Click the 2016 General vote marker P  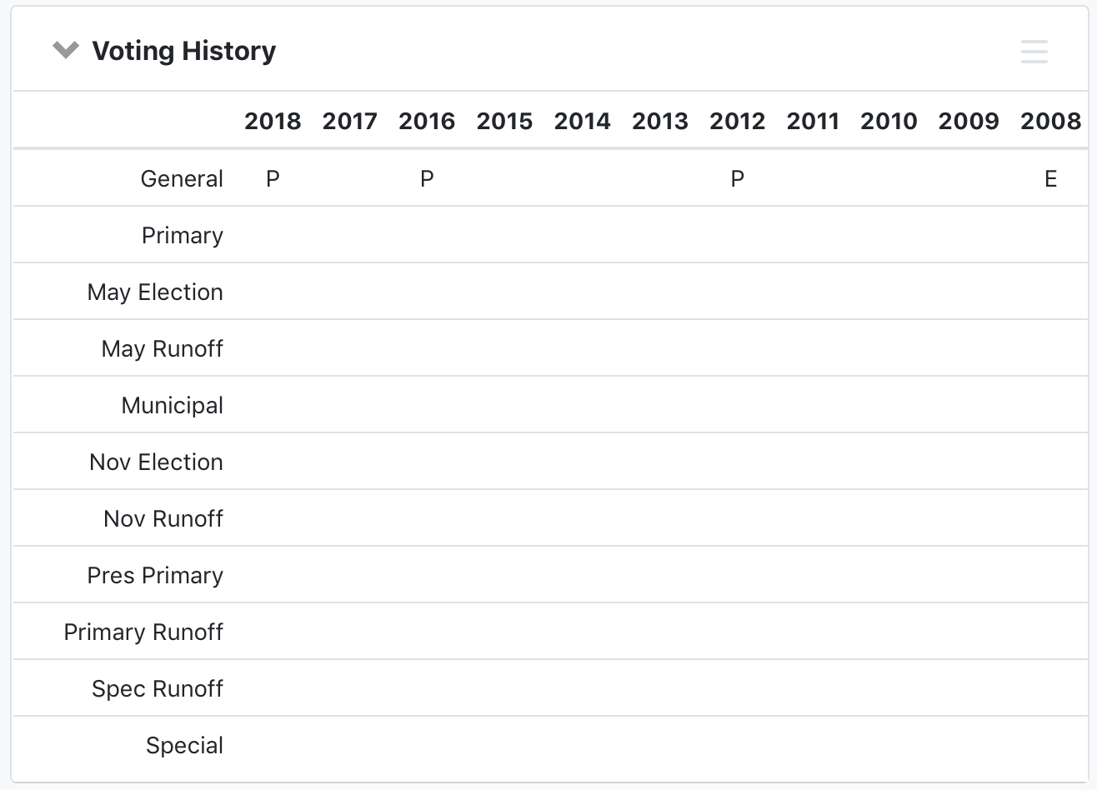point(427,179)
